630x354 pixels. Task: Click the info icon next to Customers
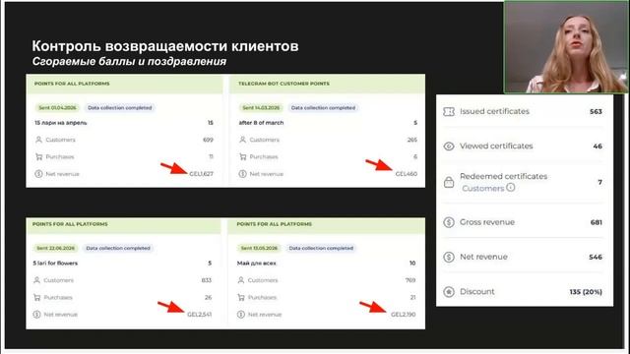[x=510, y=188]
